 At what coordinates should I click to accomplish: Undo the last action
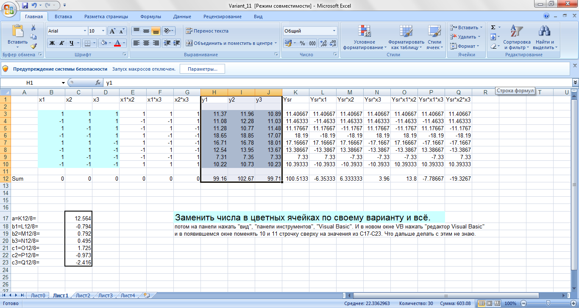(x=34, y=5)
